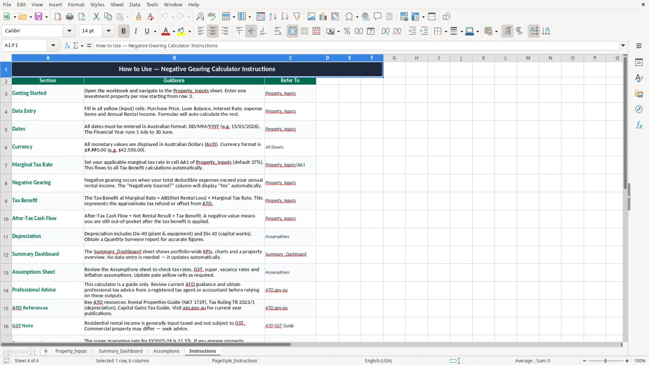Viewport: 649px width, 365px height.
Task: Click yellow background color swatch
Action: (182, 31)
